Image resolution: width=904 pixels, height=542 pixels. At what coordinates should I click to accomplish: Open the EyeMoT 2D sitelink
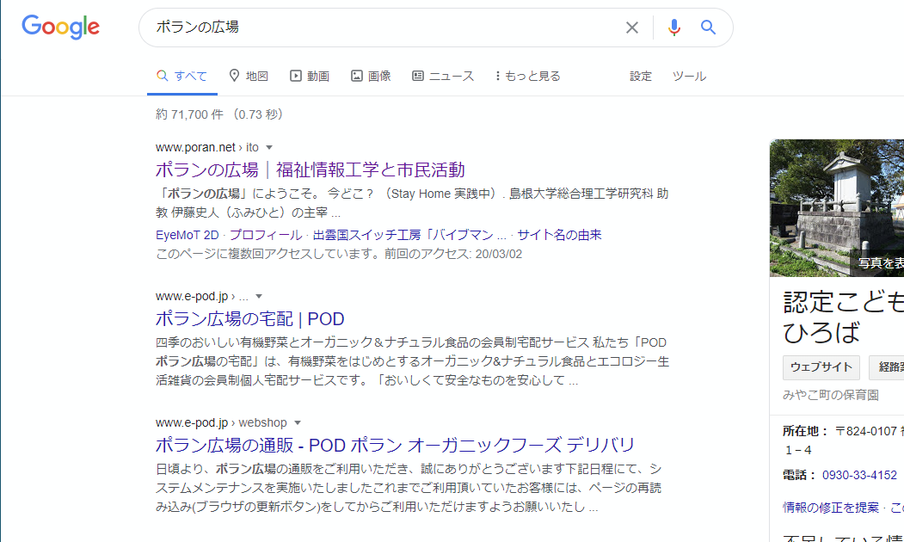tap(188, 235)
